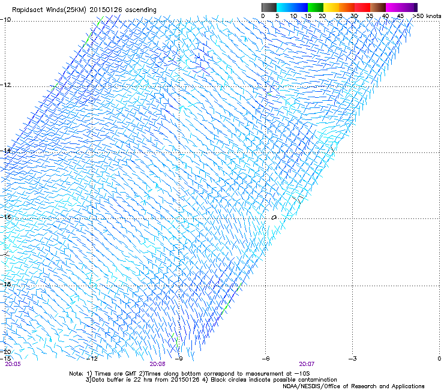The width and height of the screenshot is (444, 390).
Task: Click the '-3' longitude label
Action: 353,359
